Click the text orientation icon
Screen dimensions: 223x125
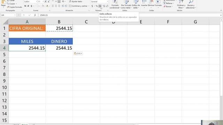click(63, 1)
